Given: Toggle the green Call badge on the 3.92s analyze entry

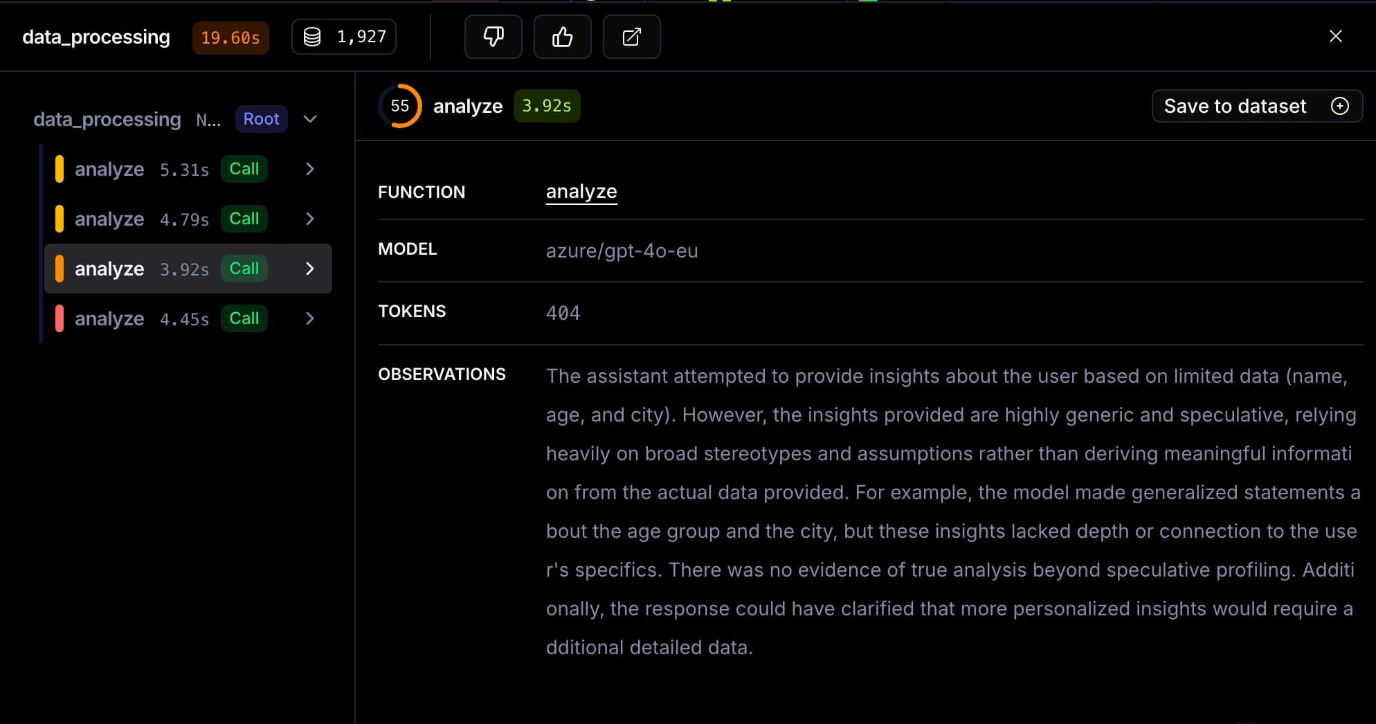Looking at the screenshot, I should pos(244,269).
